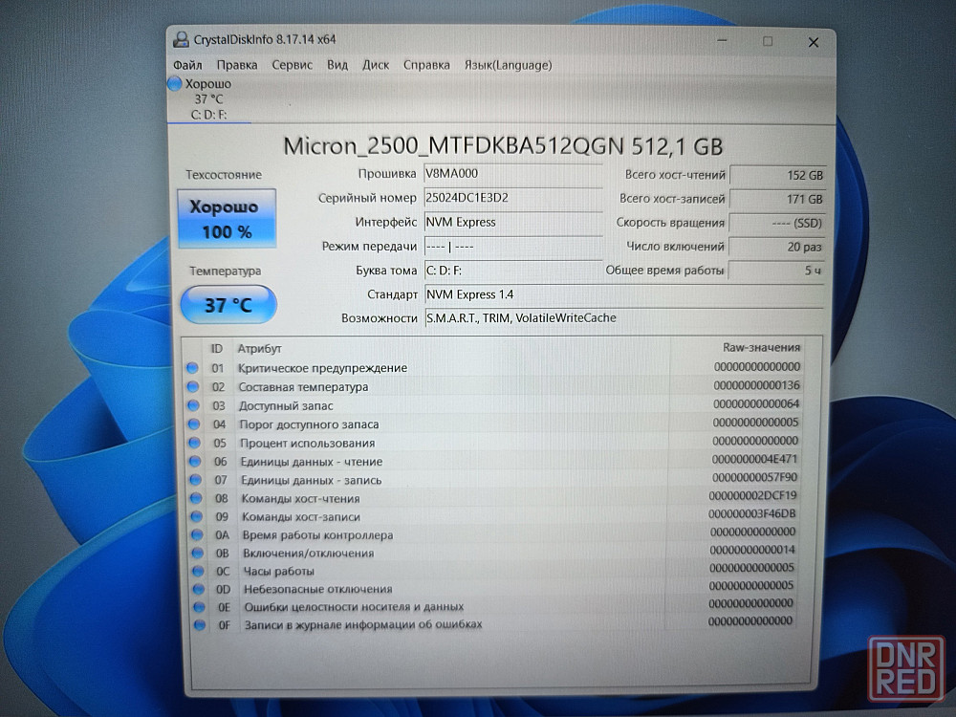The image size is (956, 717).
Task: Click the status dot for attribute 0E
Action: (x=200, y=607)
